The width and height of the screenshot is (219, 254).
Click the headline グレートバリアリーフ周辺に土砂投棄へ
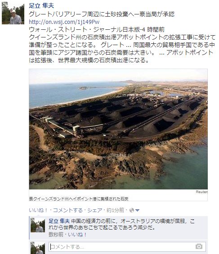(x=81, y=14)
